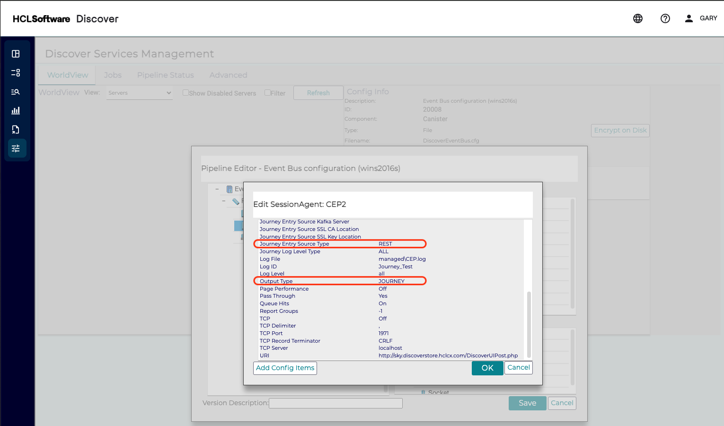Viewport: 724px width, 426px height.
Task: Click the Config Info ID value 20008
Action: tap(432, 109)
